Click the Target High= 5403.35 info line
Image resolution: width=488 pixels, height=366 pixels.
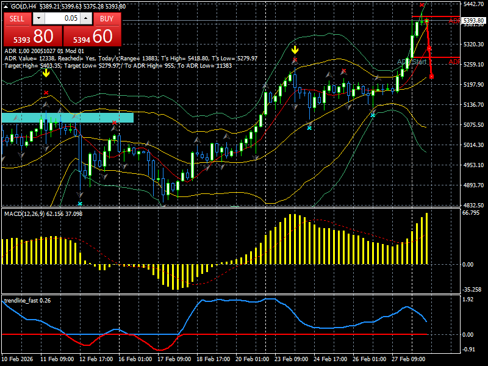pyautogui.click(x=118, y=66)
